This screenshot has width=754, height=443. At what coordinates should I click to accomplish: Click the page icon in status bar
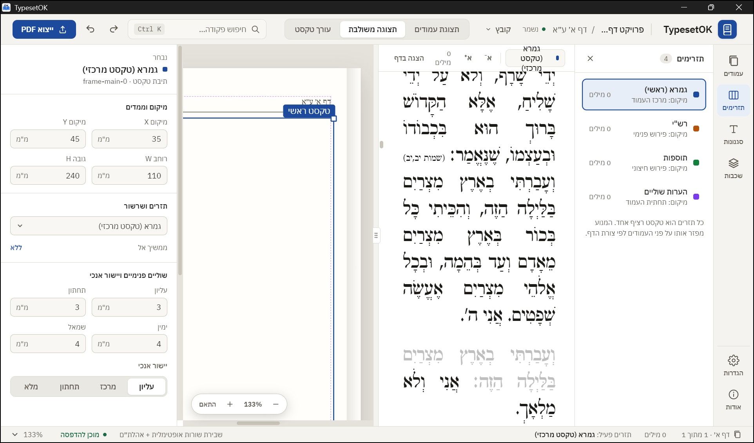(737, 434)
